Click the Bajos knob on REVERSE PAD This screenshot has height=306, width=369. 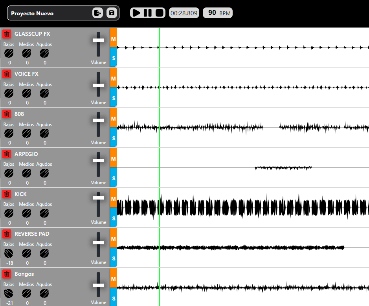click(x=9, y=253)
